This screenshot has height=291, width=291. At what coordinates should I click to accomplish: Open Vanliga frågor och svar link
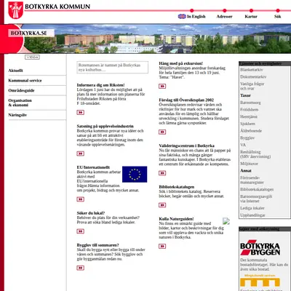(252, 86)
